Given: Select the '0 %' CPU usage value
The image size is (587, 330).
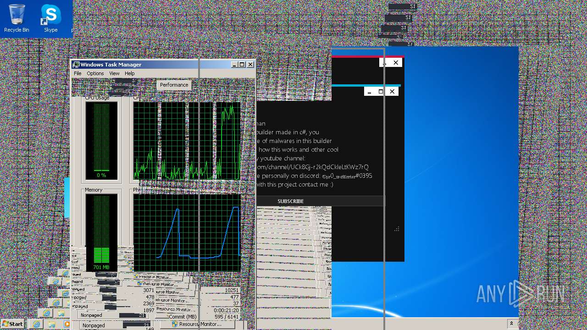Looking at the screenshot, I should click(x=101, y=176).
